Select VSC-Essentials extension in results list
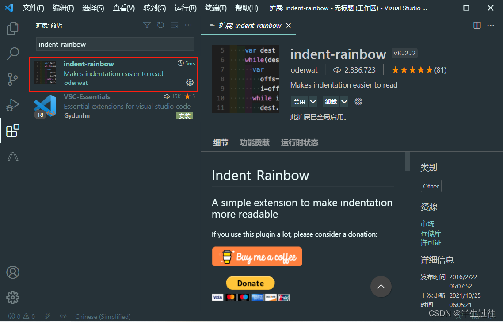 pos(113,107)
